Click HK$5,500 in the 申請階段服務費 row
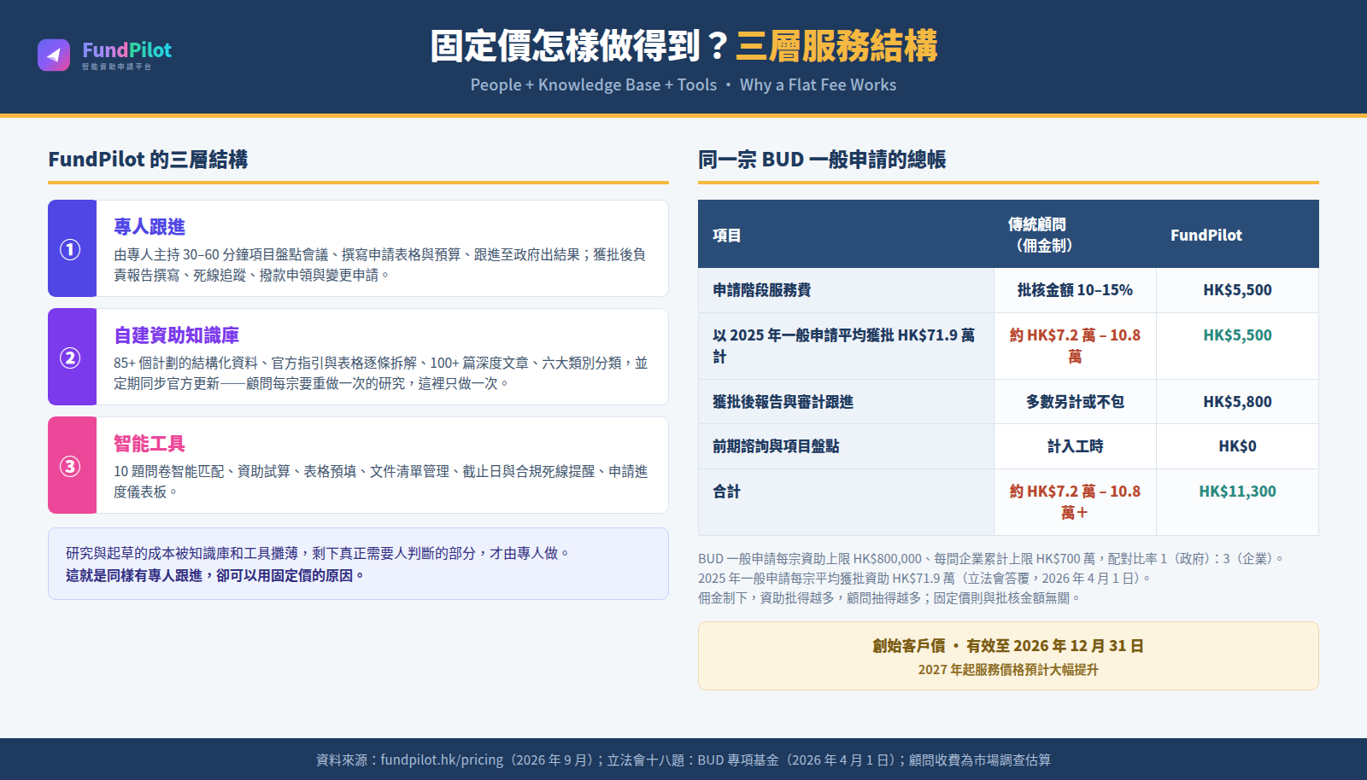 (1237, 290)
